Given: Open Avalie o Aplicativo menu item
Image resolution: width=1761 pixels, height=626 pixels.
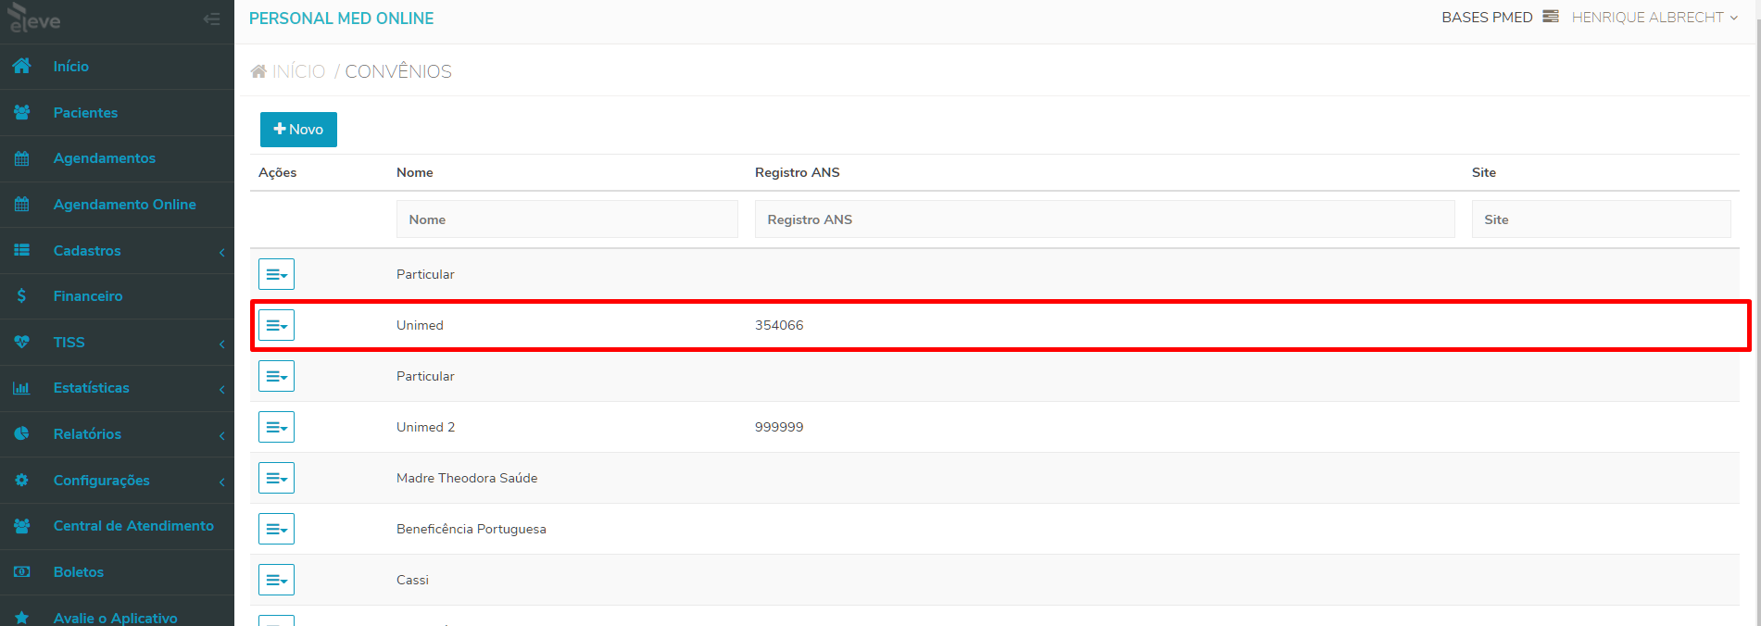Looking at the screenshot, I should tap(117, 613).
